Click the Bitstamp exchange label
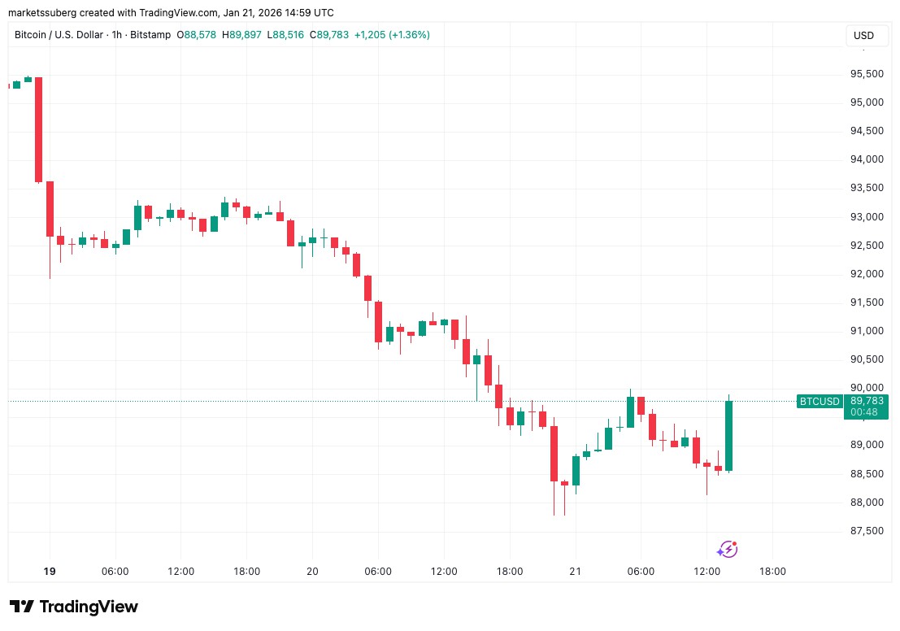900x631 pixels. [150, 35]
